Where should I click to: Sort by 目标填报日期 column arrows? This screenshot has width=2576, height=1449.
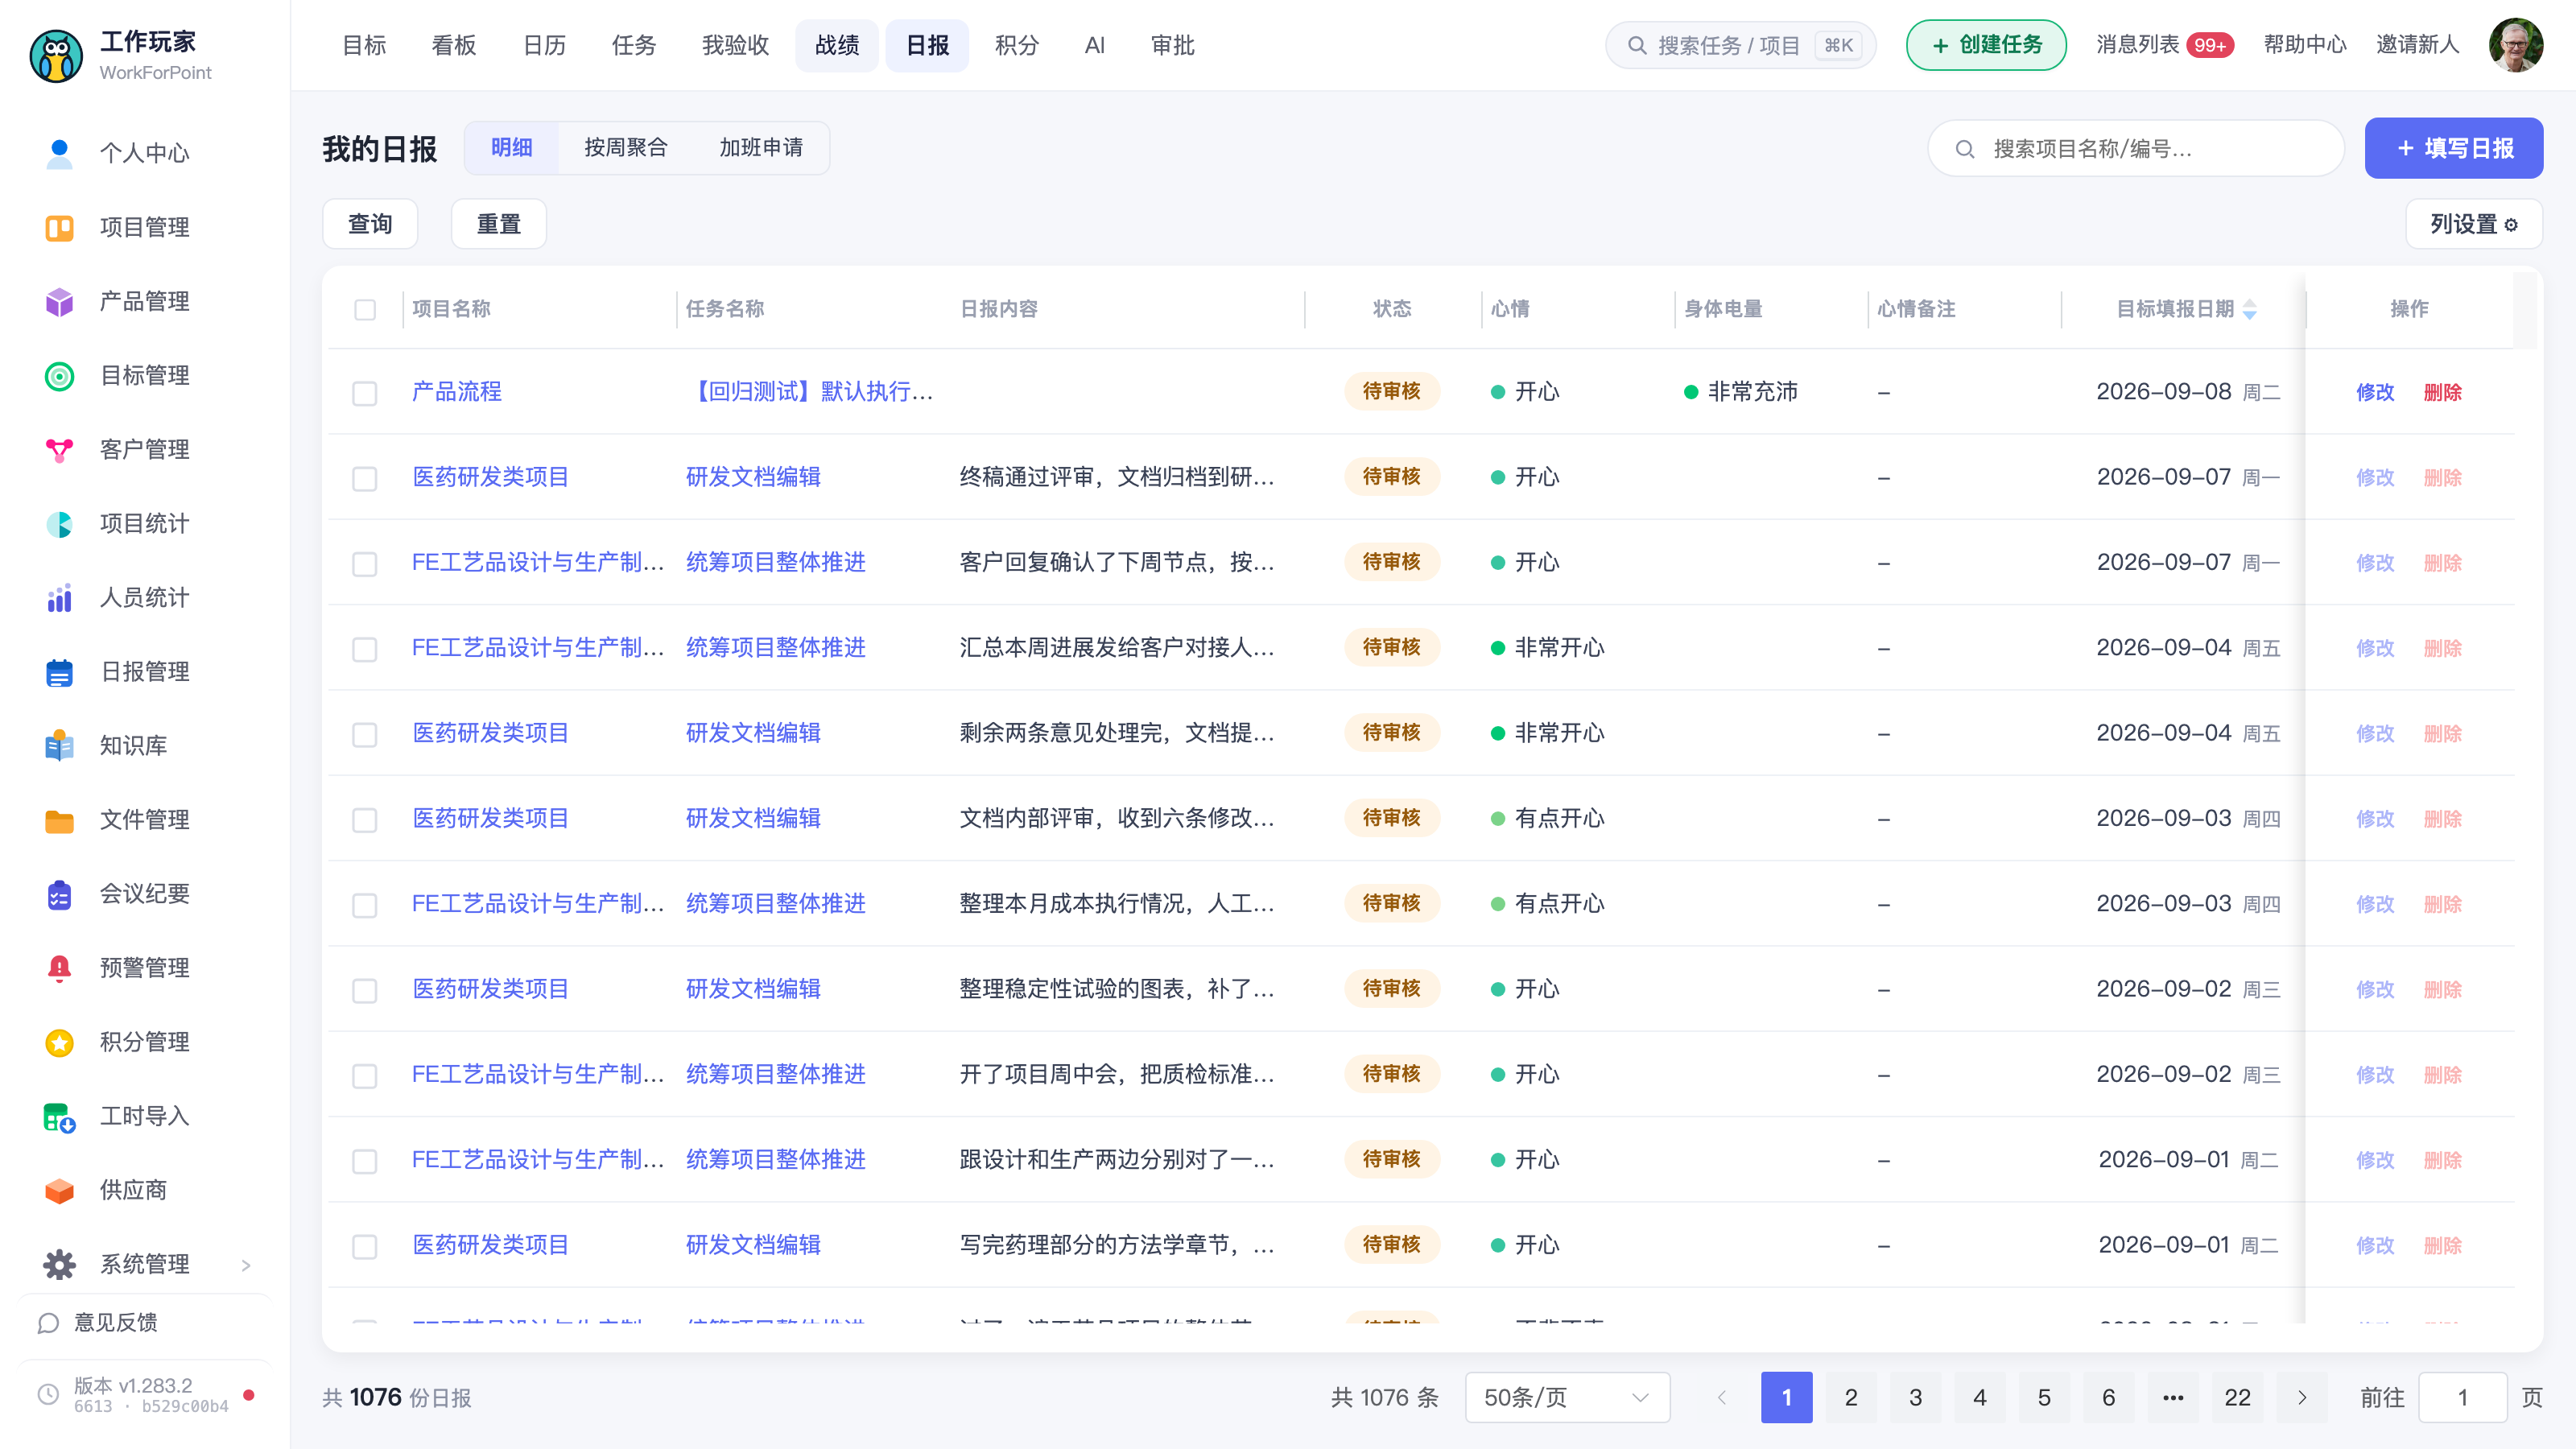(2250, 309)
